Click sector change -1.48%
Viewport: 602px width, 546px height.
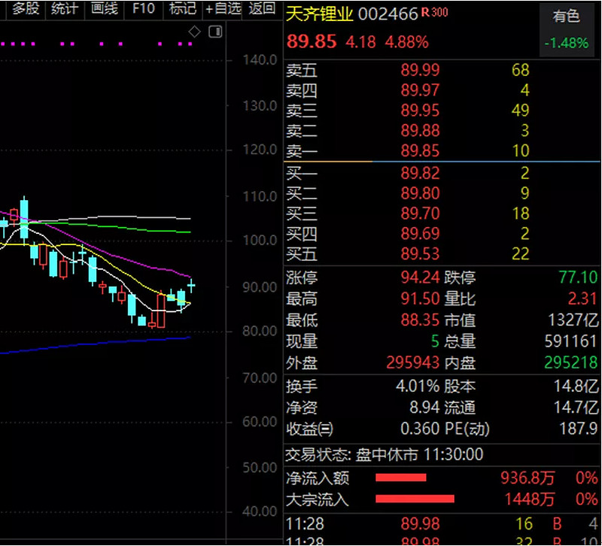coord(567,43)
